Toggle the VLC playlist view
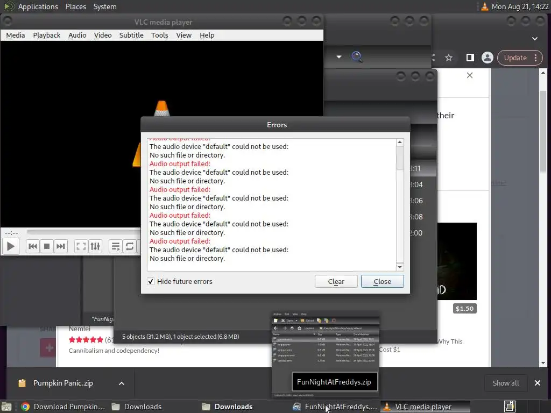Viewport: 551px width, 413px height. point(116,246)
